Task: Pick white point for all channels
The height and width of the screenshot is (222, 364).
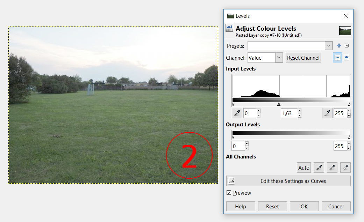Action: pos(345,168)
